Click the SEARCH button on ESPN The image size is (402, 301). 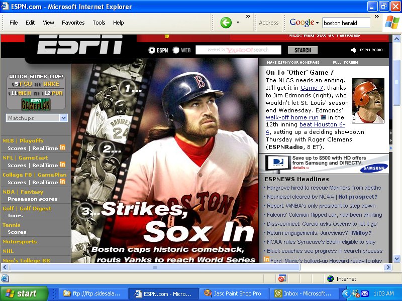303,50
